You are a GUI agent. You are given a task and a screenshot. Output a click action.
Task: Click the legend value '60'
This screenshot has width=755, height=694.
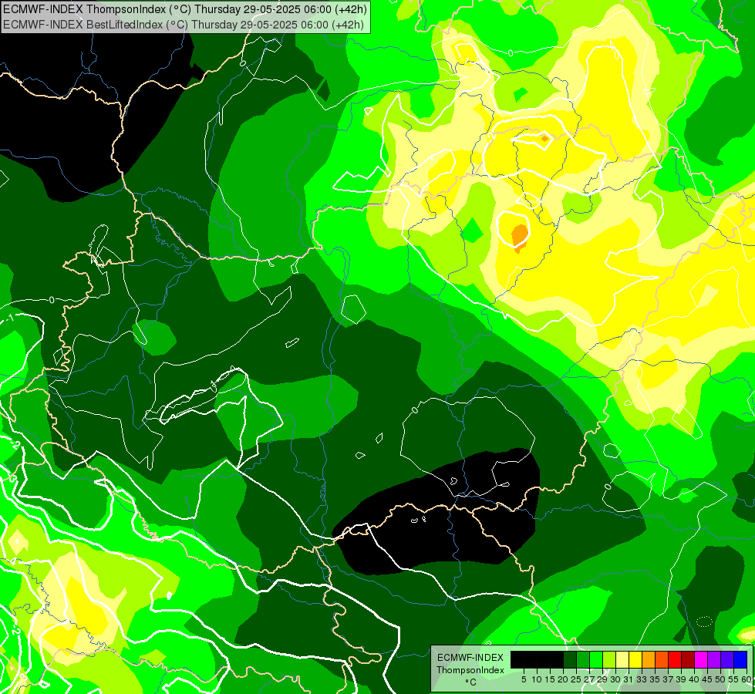tap(747, 679)
